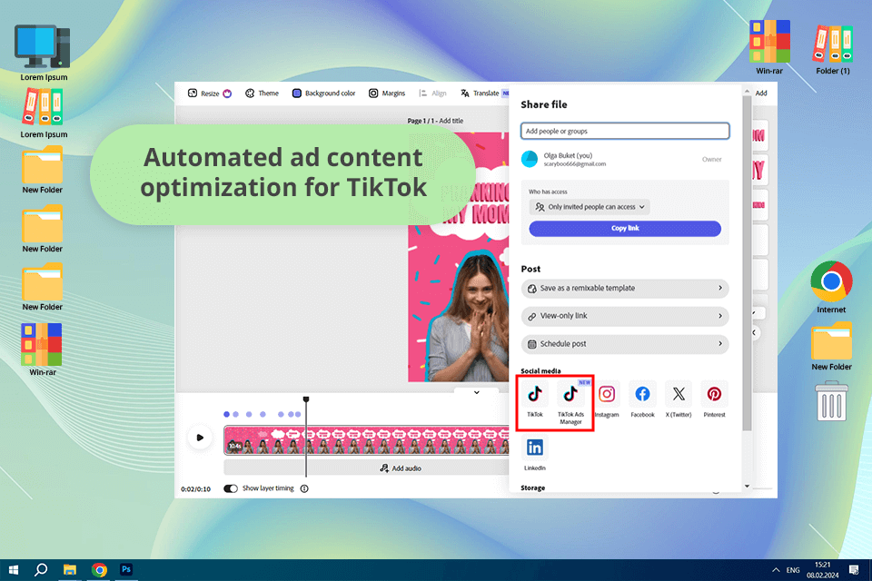Open Chrome from the taskbar
The height and width of the screenshot is (581, 872).
tap(100, 570)
